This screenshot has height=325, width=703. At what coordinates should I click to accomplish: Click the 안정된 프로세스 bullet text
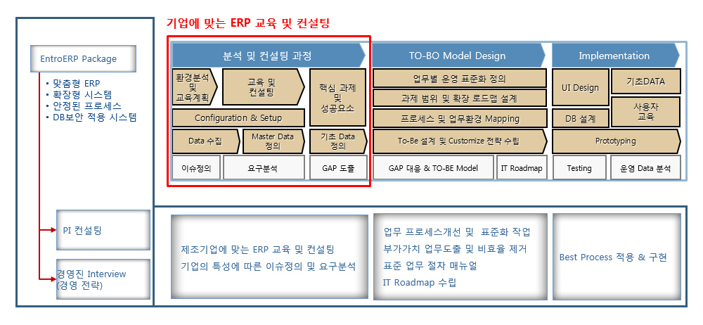coord(87,106)
